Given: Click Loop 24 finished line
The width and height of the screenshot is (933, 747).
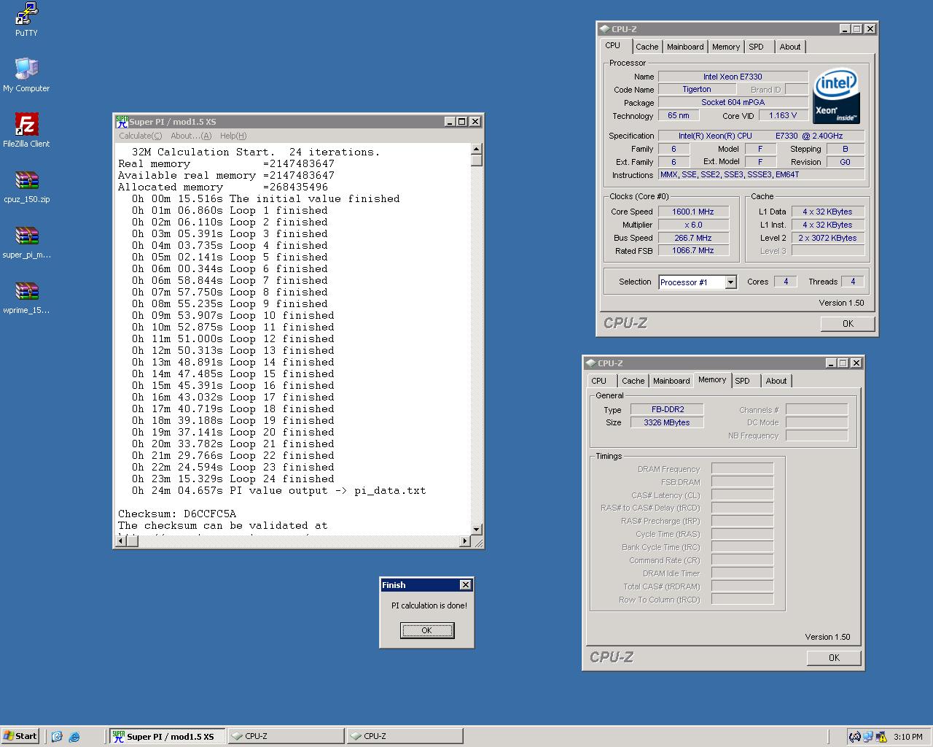Looking at the screenshot, I should 233,479.
